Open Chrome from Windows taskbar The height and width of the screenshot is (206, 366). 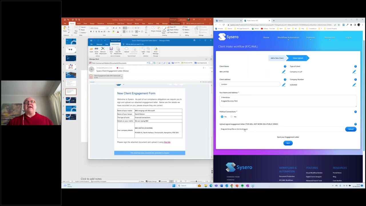coord(232,186)
